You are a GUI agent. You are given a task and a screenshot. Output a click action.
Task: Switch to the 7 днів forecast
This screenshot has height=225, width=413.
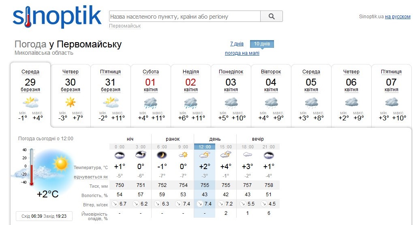(x=237, y=44)
